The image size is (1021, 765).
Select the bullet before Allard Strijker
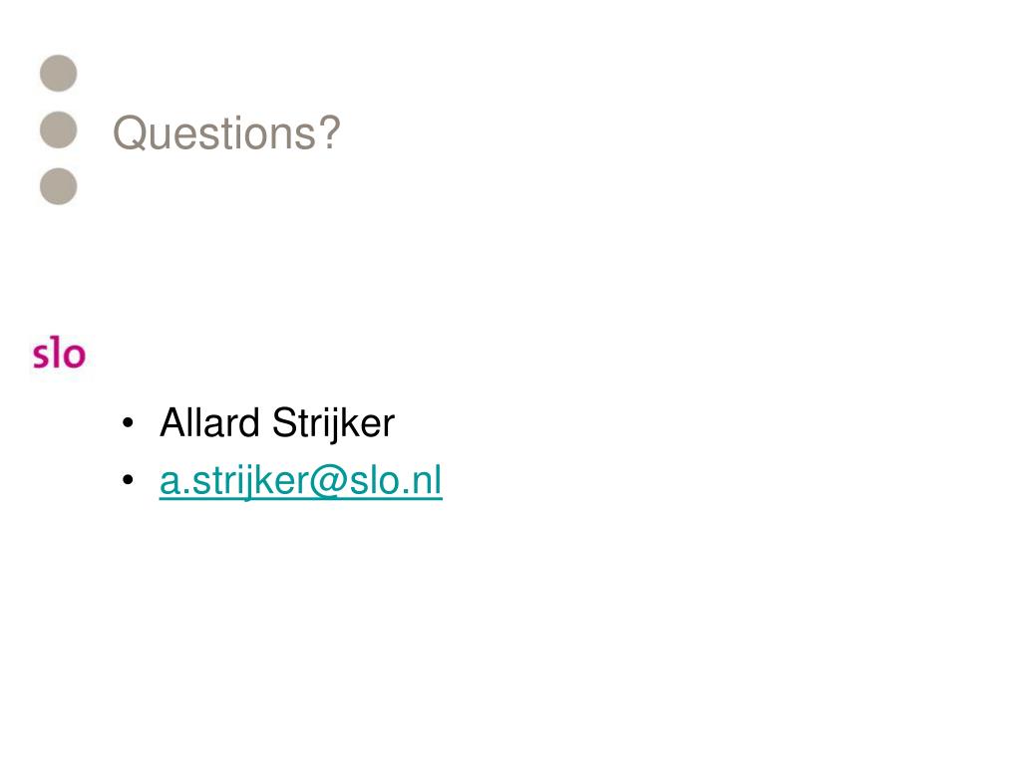[x=128, y=422]
